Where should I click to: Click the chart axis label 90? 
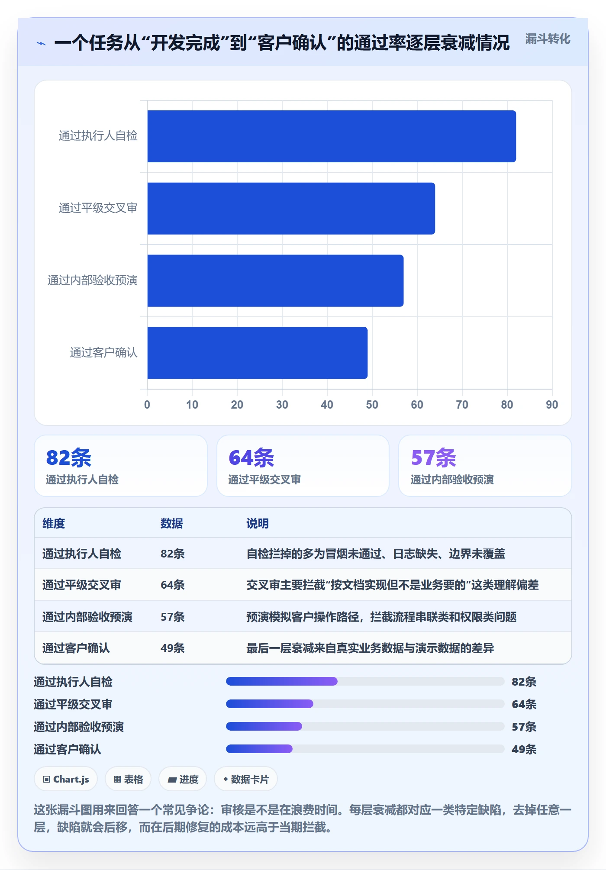552,405
